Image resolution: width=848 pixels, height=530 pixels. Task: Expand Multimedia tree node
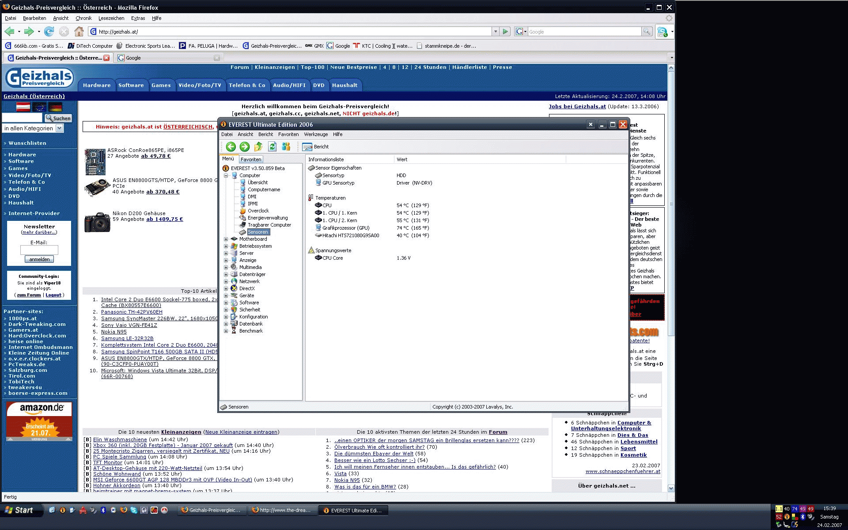click(x=226, y=267)
